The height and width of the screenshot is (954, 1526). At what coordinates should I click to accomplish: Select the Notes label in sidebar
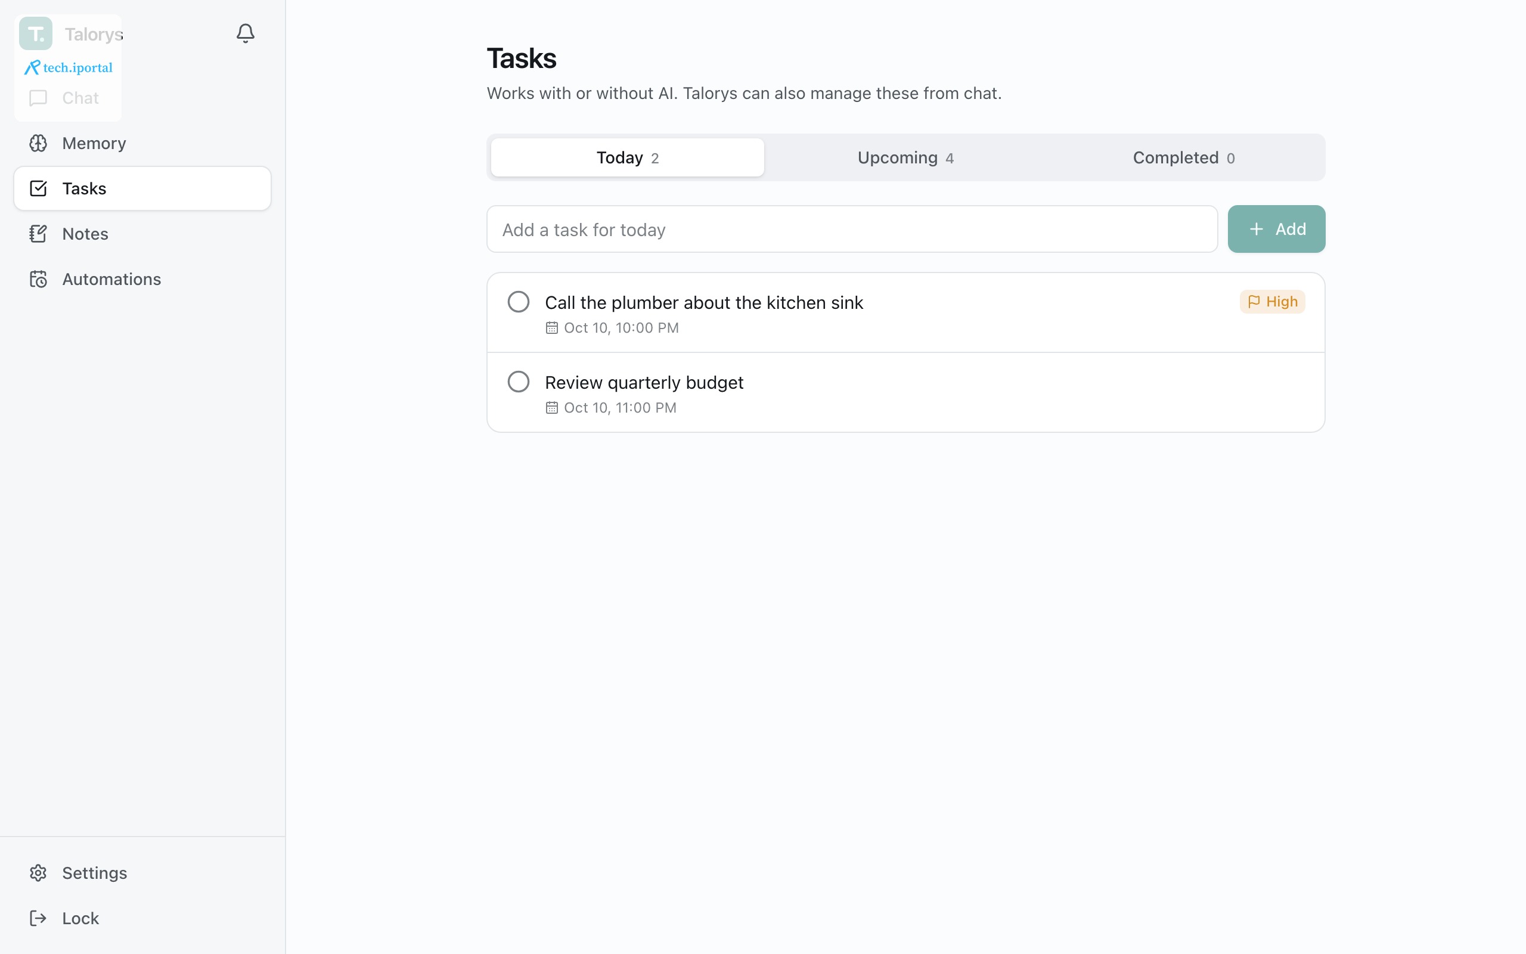[85, 234]
